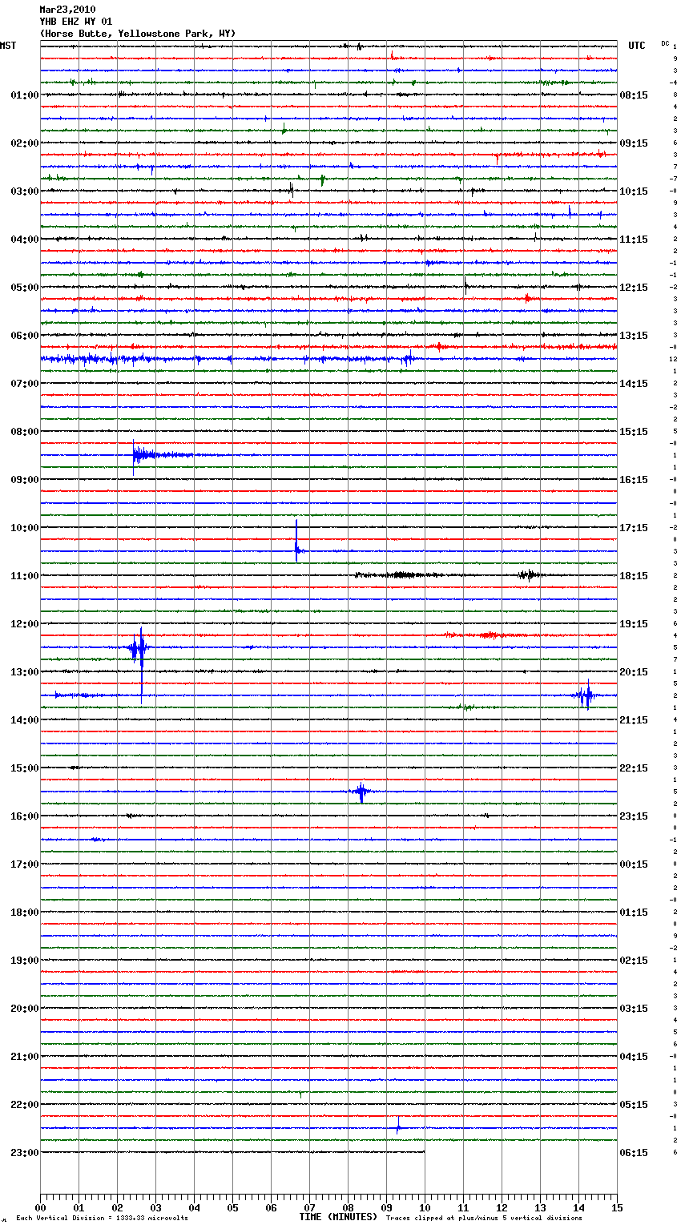The height and width of the screenshot is (1229, 681).
Task: Click the 12:15 UTC time label
Action: [634, 288]
